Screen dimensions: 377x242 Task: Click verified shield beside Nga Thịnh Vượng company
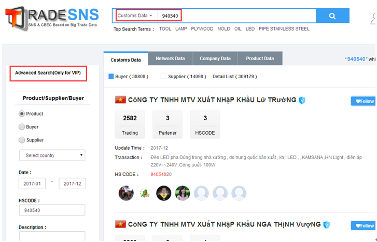point(327,225)
